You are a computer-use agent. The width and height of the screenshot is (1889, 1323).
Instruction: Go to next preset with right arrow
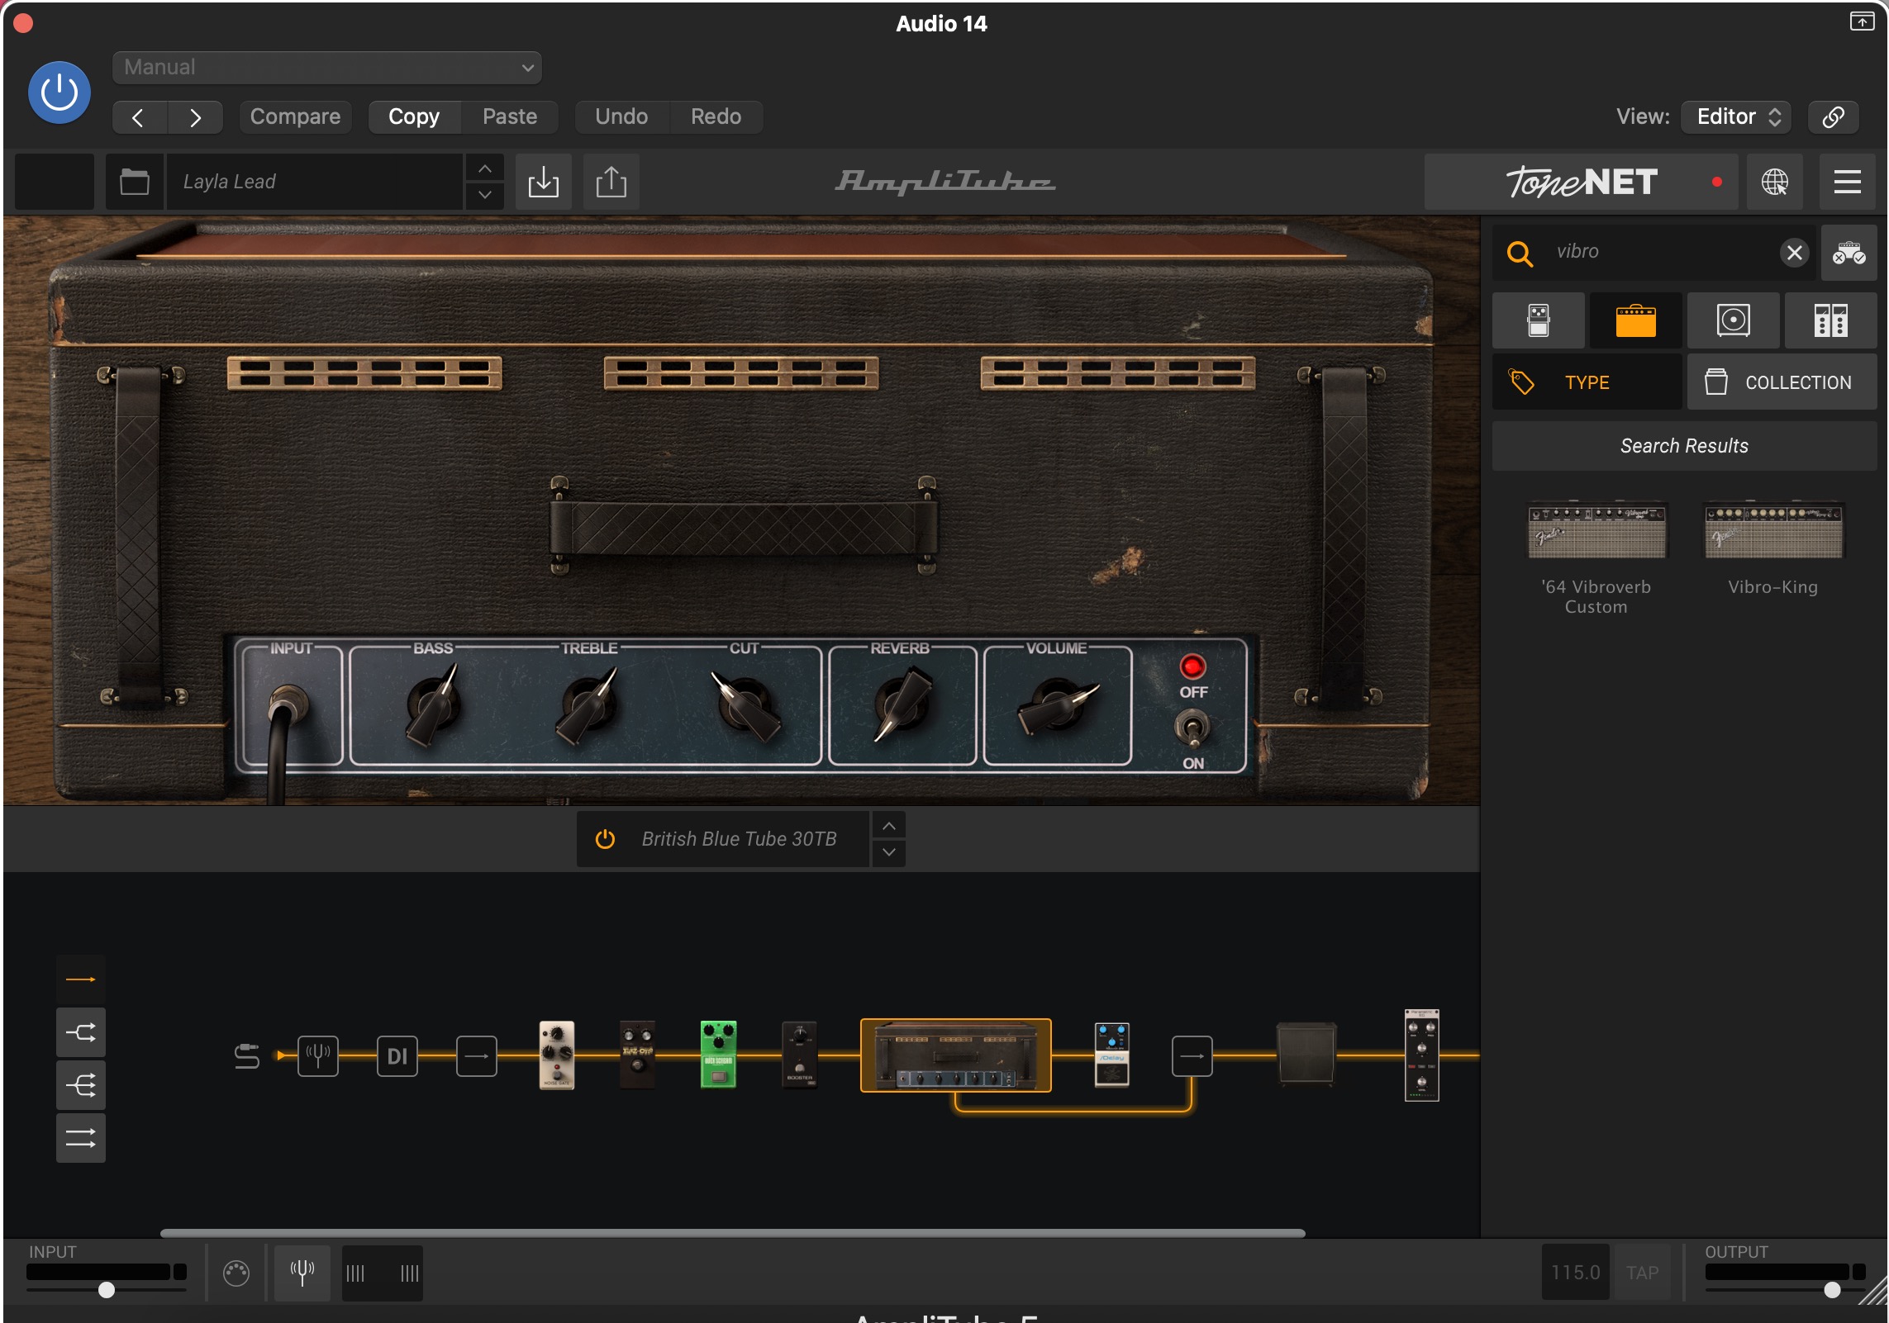[x=195, y=117]
